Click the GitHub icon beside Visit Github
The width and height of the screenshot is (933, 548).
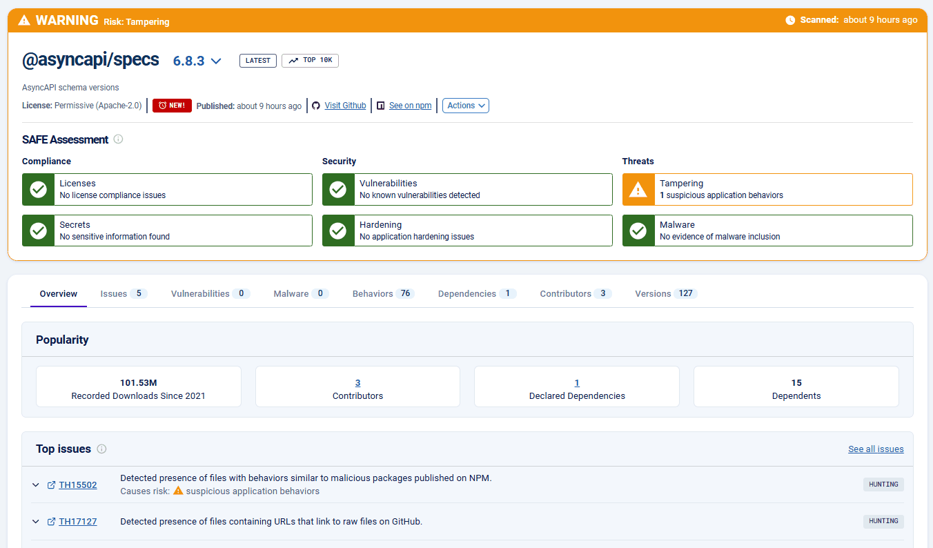[315, 105]
